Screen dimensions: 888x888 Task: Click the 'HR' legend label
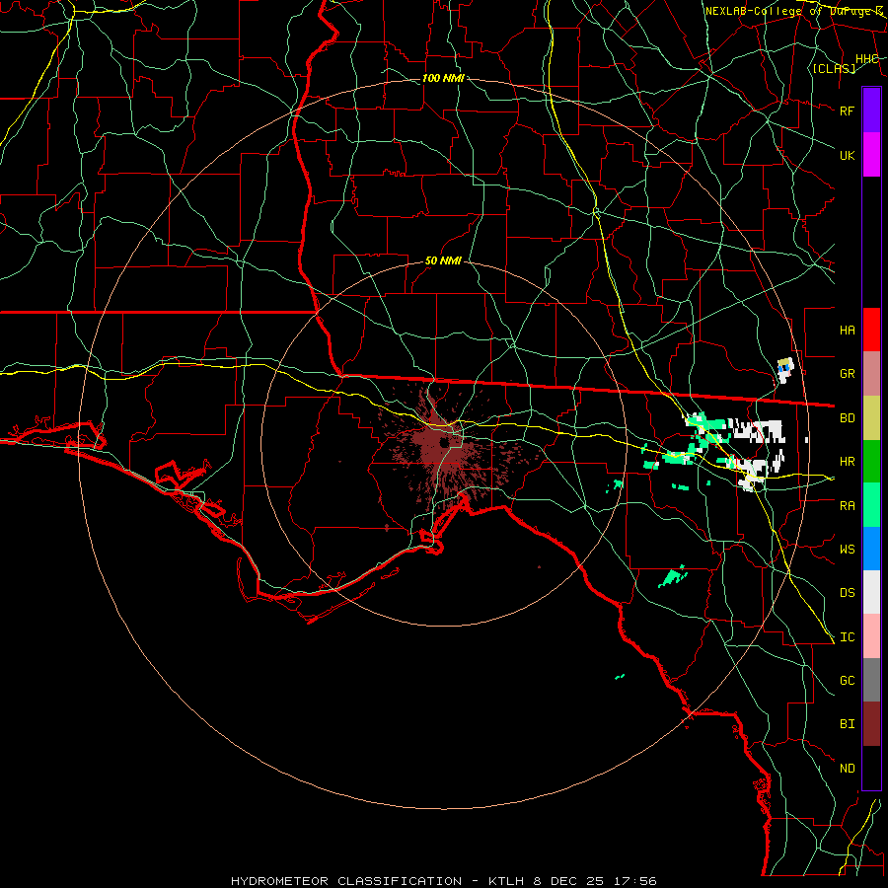[x=847, y=462]
